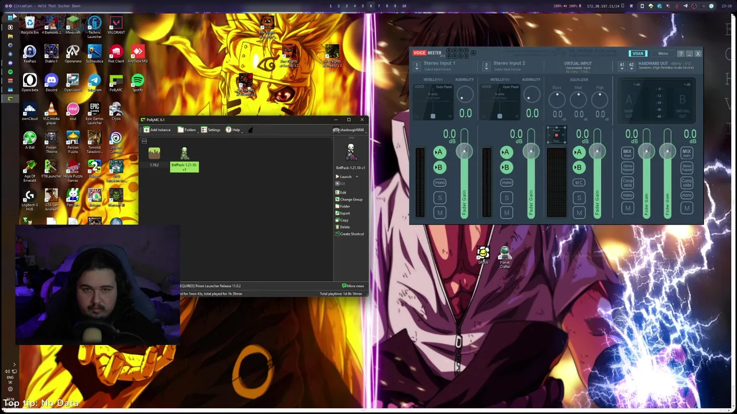737x414 pixels.
Task: Open the A1 hardware out selector
Action: click(622, 66)
